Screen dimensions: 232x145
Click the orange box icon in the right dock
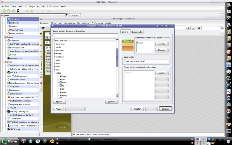point(229,52)
